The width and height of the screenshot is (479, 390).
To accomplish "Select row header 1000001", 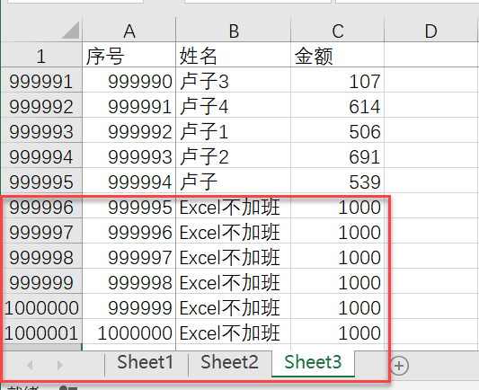I will [x=41, y=332].
